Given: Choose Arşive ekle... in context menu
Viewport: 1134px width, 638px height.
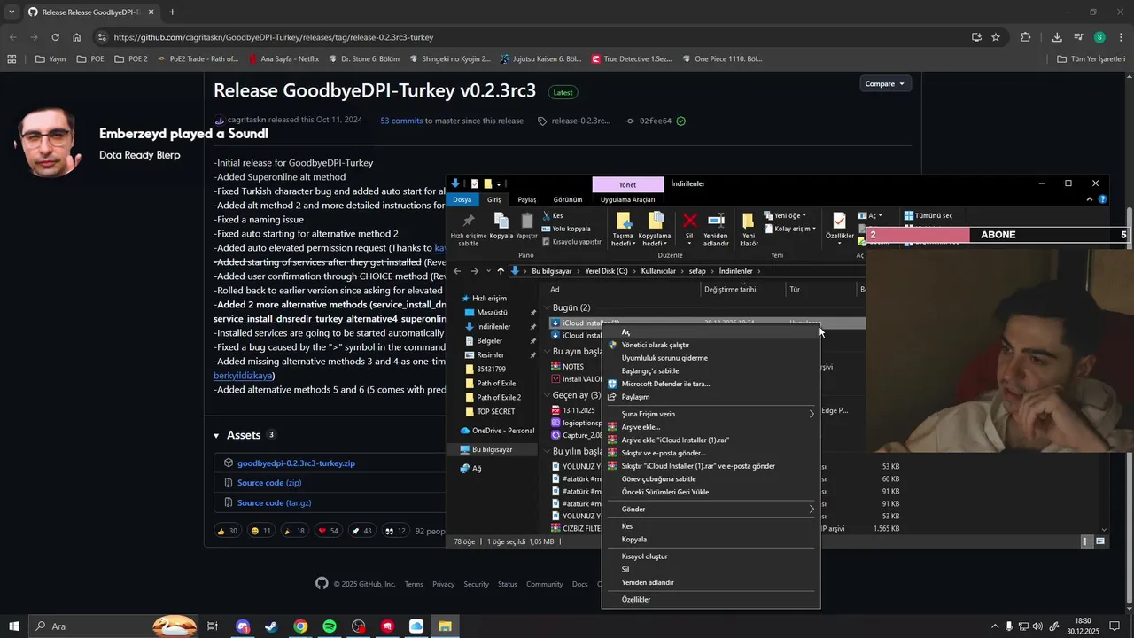Looking at the screenshot, I should pyautogui.click(x=711, y=427).
